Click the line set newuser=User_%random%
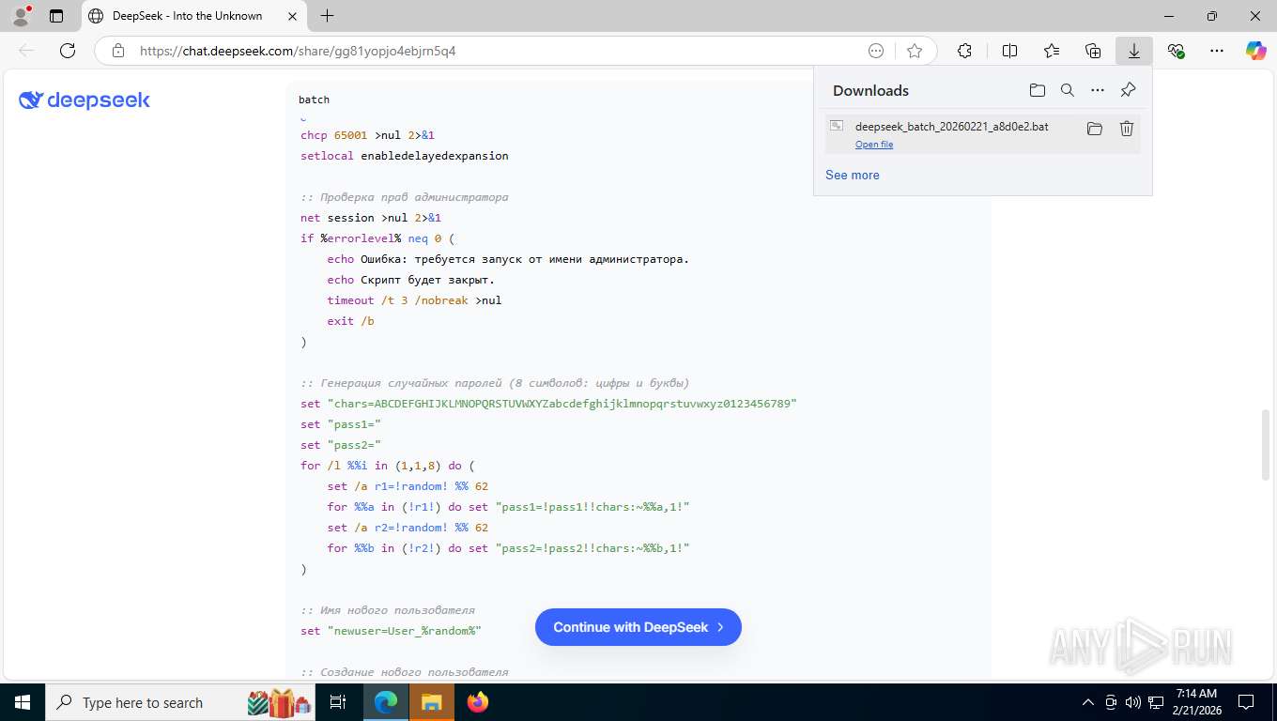Image resolution: width=1277 pixels, height=721 pixels. coord(391,631)
